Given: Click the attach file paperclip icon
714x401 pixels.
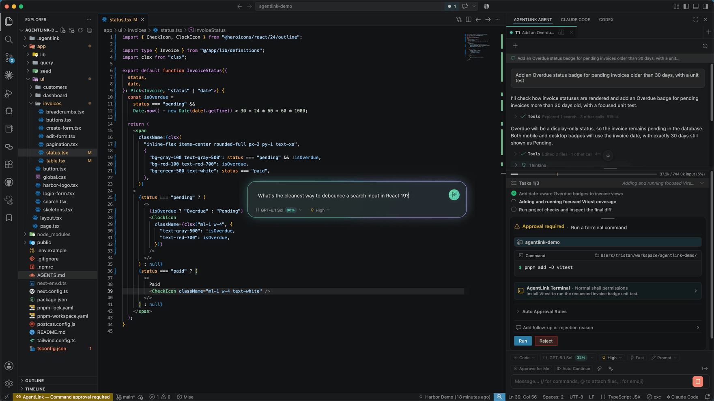Looking at the screenshot, I should click(x=599, y=369).
